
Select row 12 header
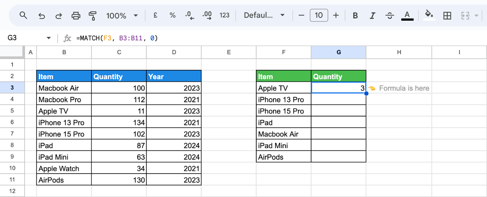pos(12,191)
